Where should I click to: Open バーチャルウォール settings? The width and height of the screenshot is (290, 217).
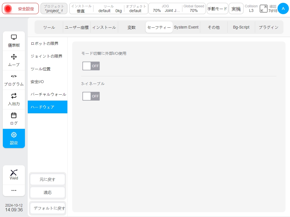click(x=48, y=94)
